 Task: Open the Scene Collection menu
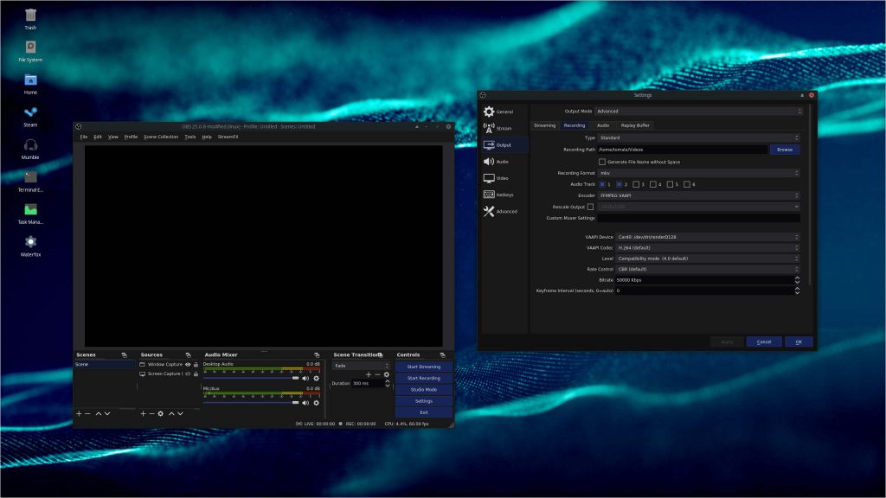coord(161,137)
